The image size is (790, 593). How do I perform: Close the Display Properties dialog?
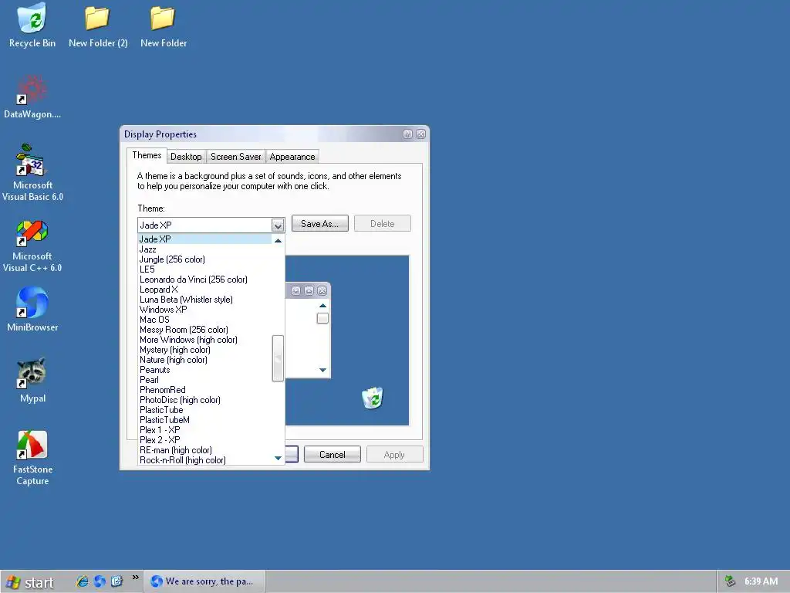[x=420, y=134]
